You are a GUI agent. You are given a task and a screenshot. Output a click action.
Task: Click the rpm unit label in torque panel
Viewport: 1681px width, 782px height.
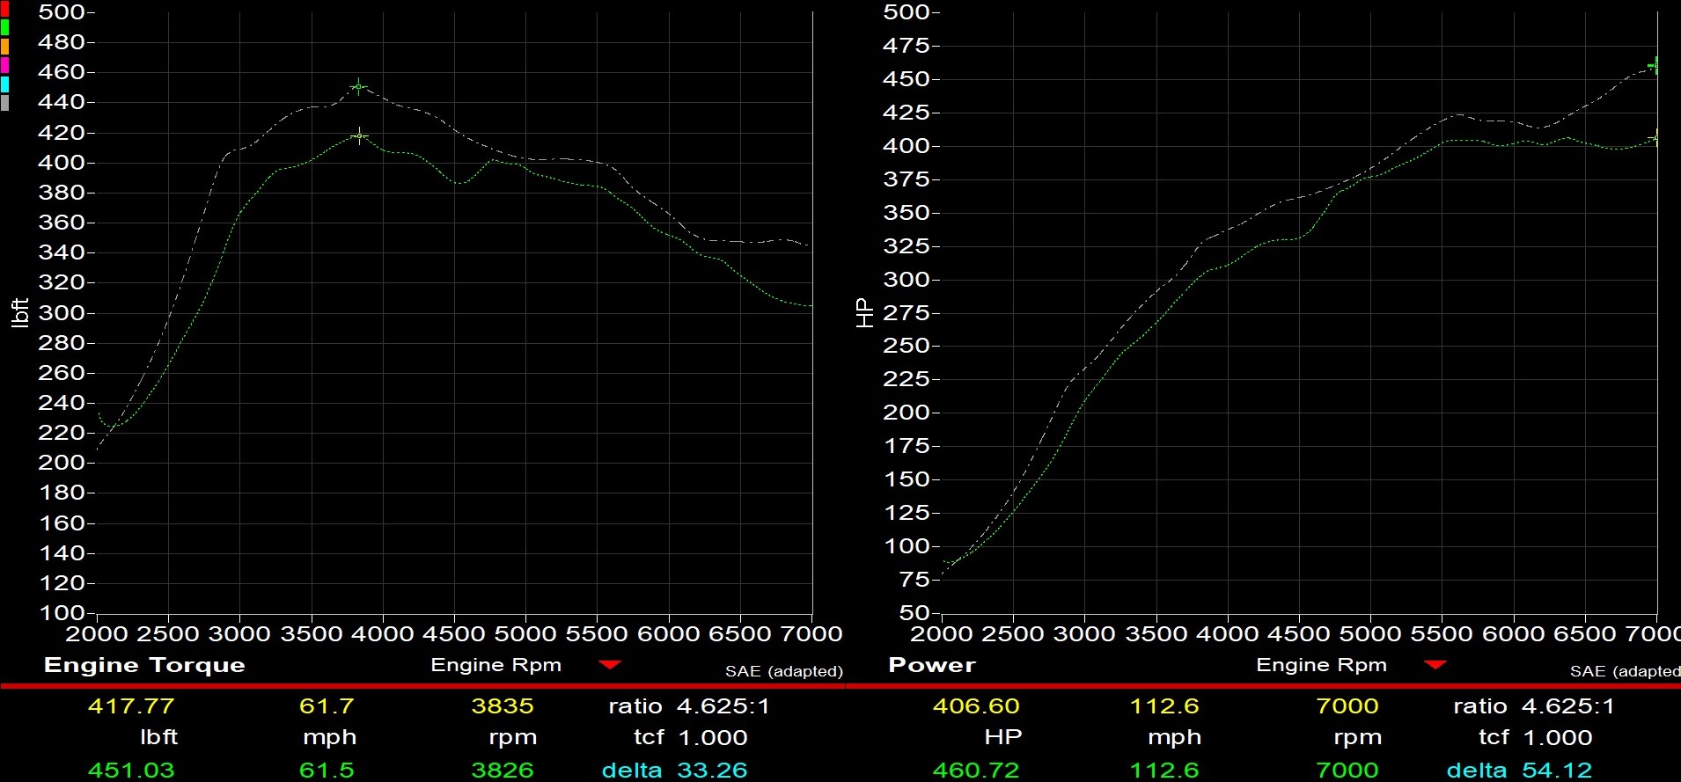pos(512,739)
